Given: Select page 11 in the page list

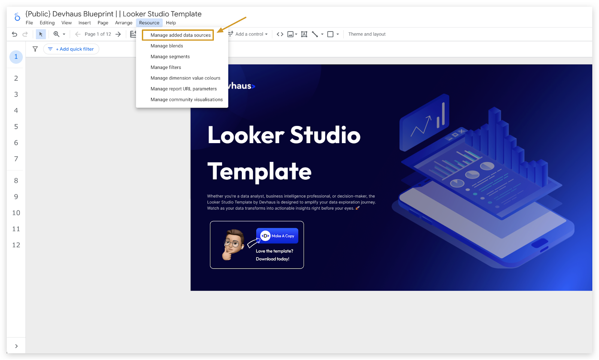Looking at the screenshot, I should pos(16,229).
